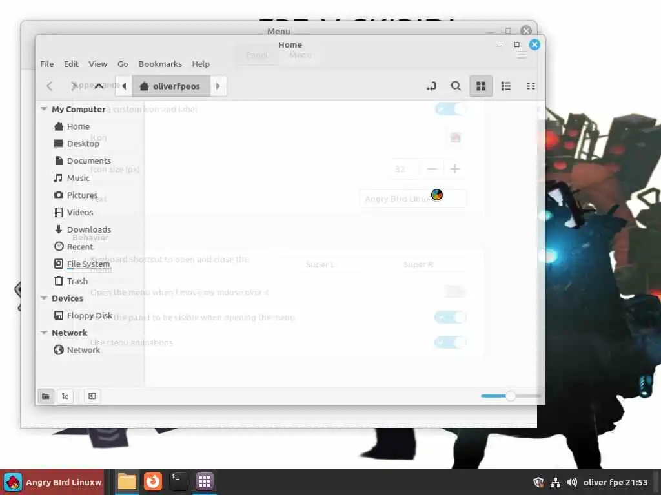Maximize the Home window
661x495 pixels.
click(x=517, y=44)
